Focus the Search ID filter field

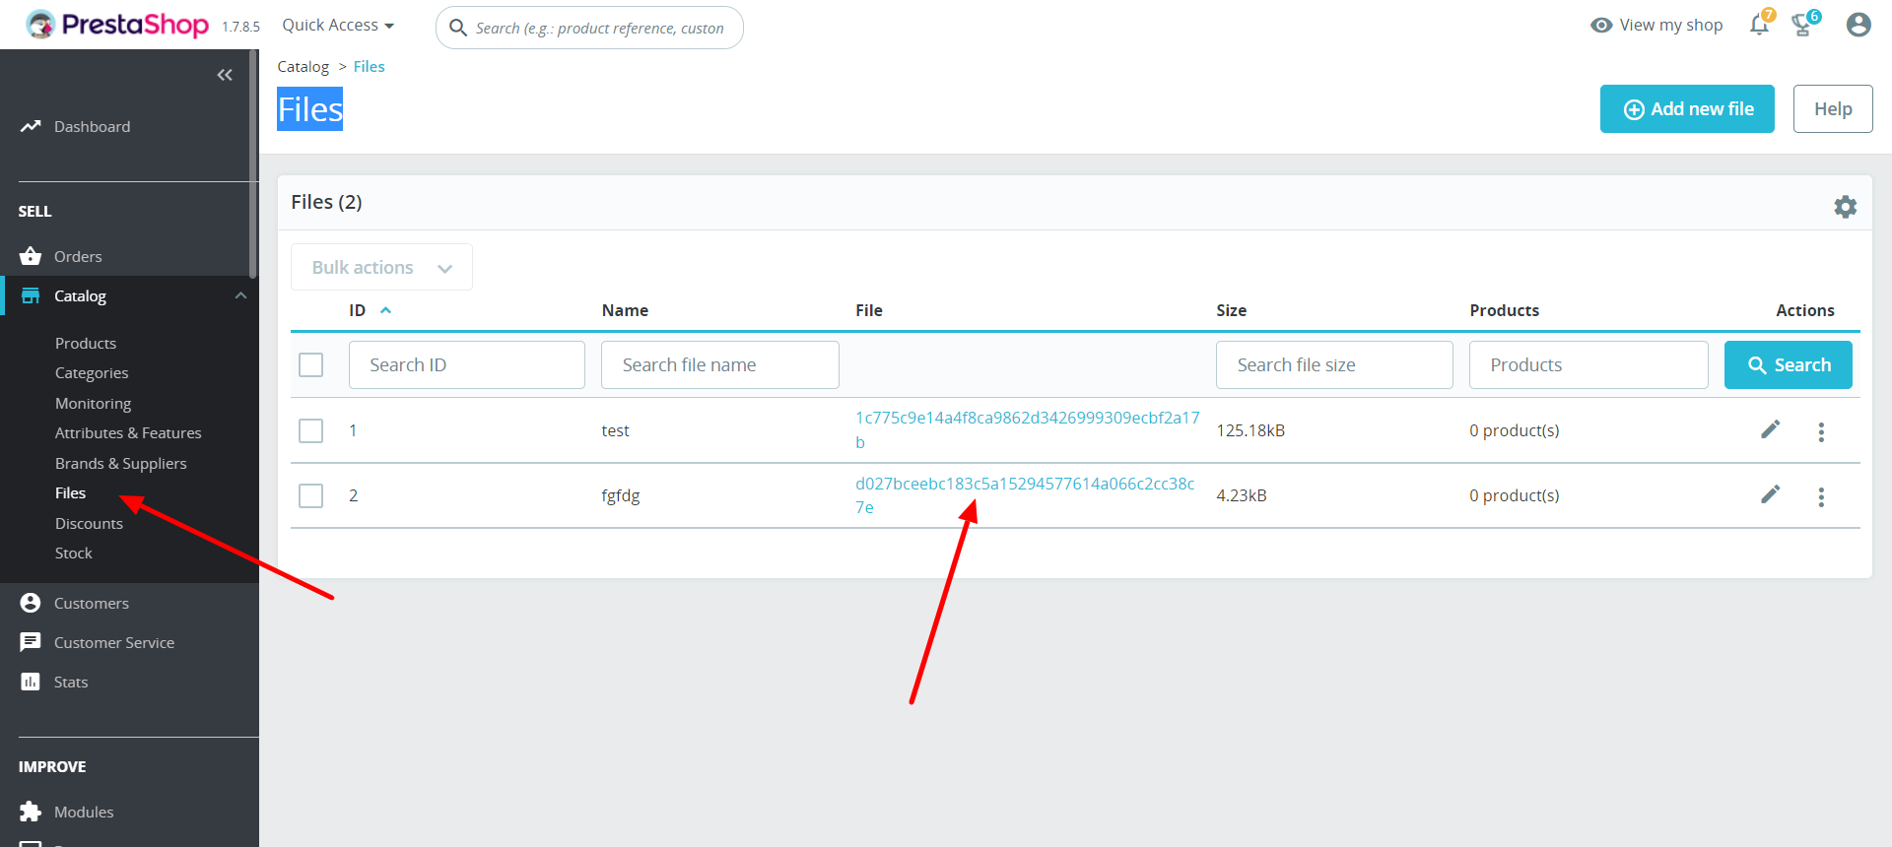click(466, 364)
